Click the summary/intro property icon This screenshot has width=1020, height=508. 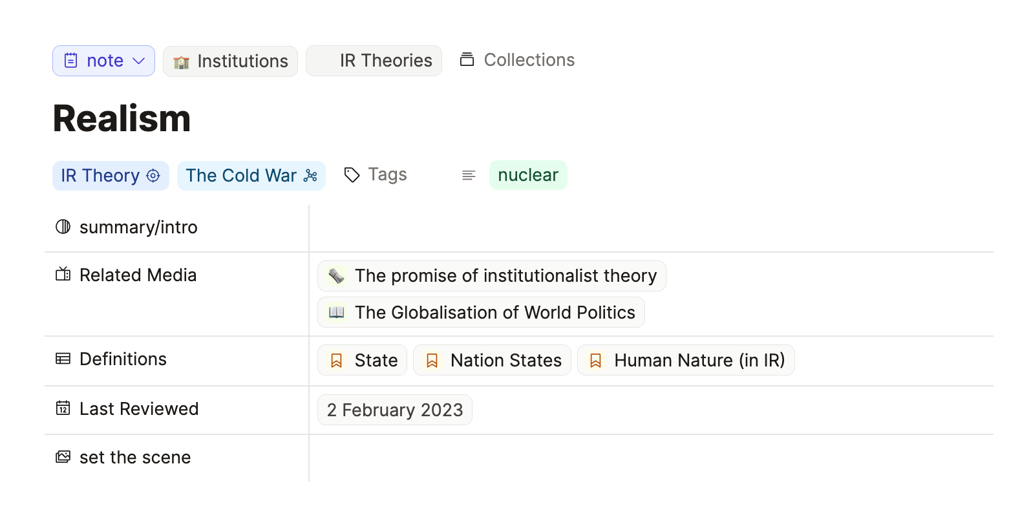coord(63,227)
